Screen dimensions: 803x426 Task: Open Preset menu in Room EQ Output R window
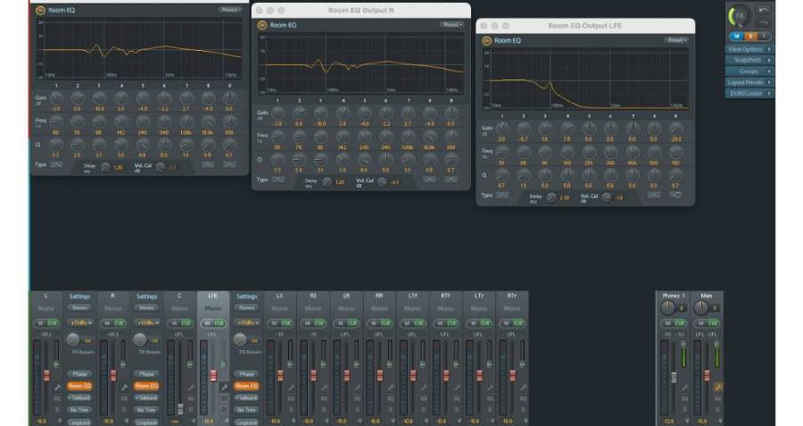click(x=451, y=25)
